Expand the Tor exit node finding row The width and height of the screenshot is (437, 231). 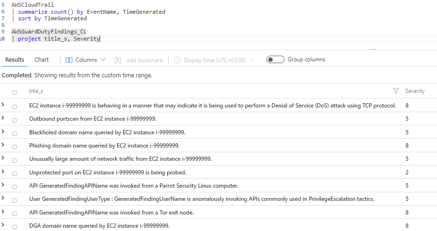pos(3,212)
